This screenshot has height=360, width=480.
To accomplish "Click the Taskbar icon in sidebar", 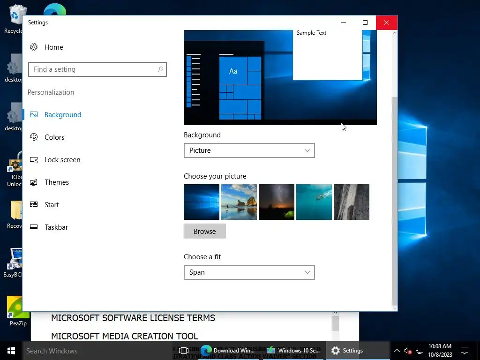I will [34, 227].
